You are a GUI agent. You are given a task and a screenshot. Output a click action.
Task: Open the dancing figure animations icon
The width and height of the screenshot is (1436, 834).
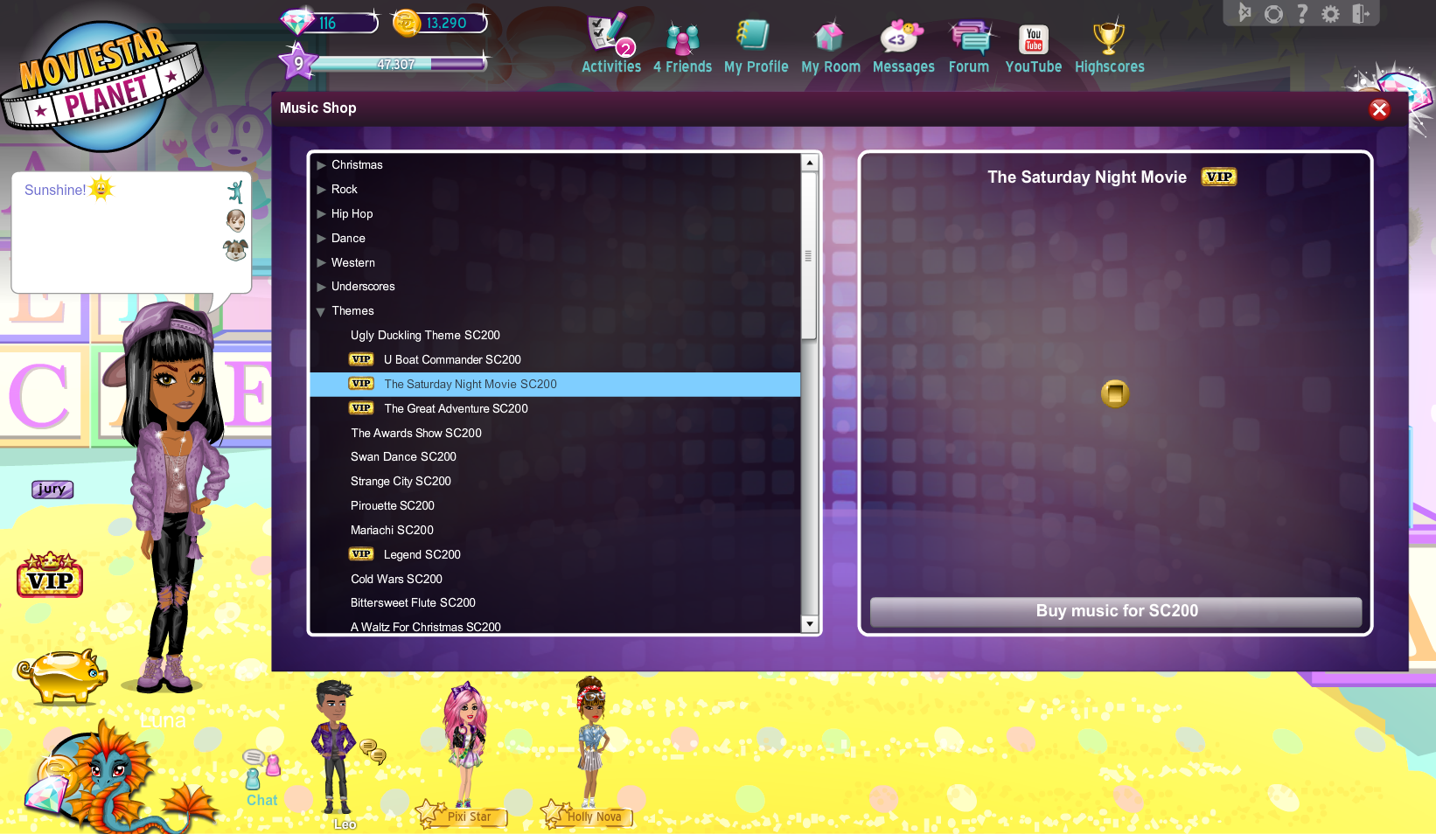click(x=235, y=191)
